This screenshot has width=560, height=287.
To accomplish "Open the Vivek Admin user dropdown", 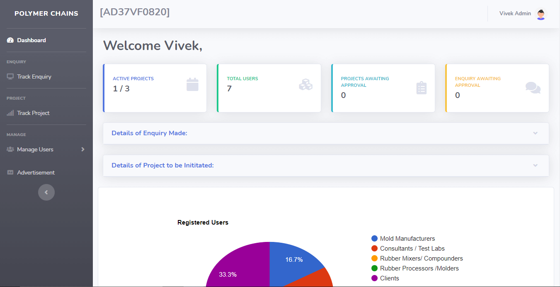I will point(523,14).
